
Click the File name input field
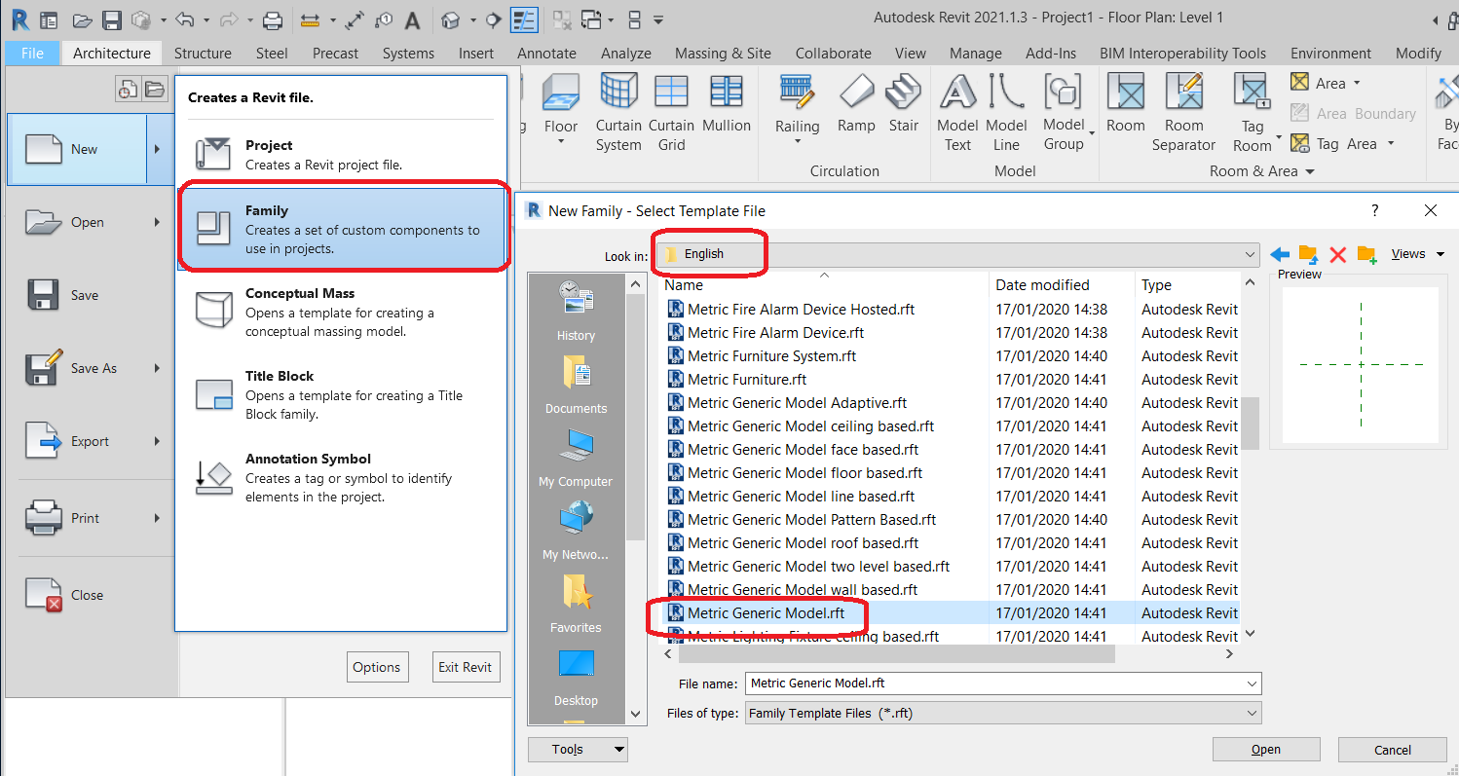pyautogui.click(x=993, y=684)
